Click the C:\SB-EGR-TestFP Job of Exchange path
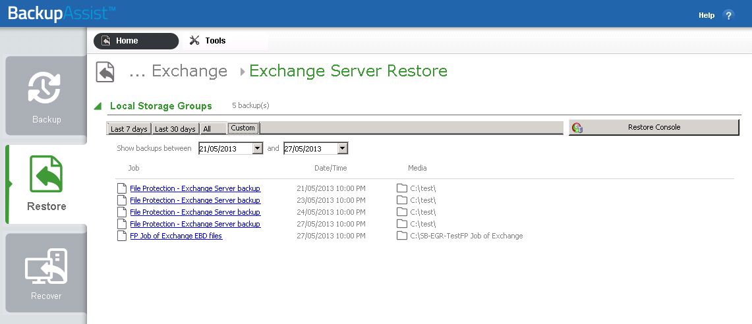The width and height of the screenshot is (752, 324). tap(467, 236)
